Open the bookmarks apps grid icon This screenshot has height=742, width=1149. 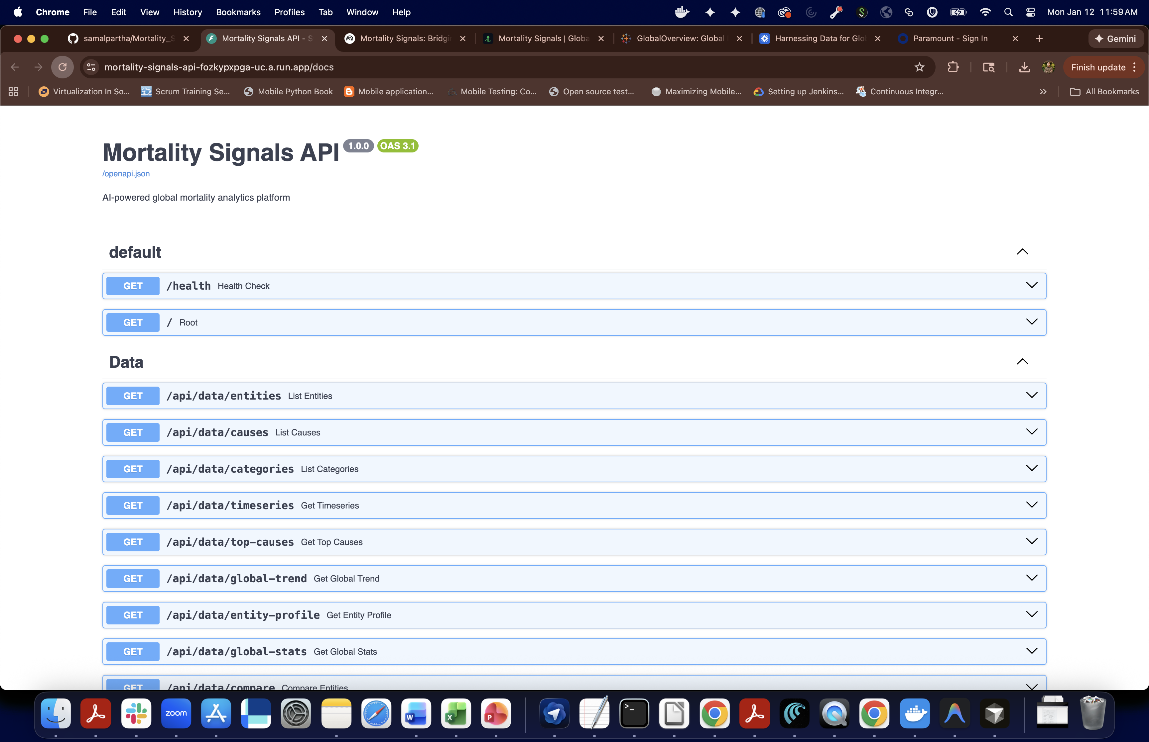pos(14,92)
